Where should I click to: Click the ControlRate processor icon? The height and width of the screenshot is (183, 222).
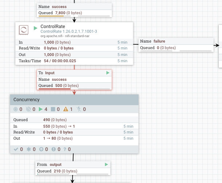[24, 30]
